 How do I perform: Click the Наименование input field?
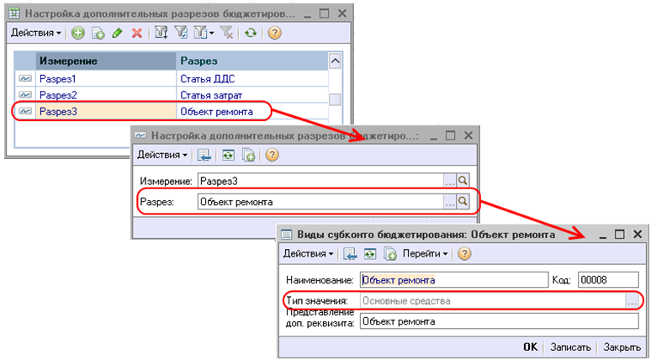click(453, 280)
